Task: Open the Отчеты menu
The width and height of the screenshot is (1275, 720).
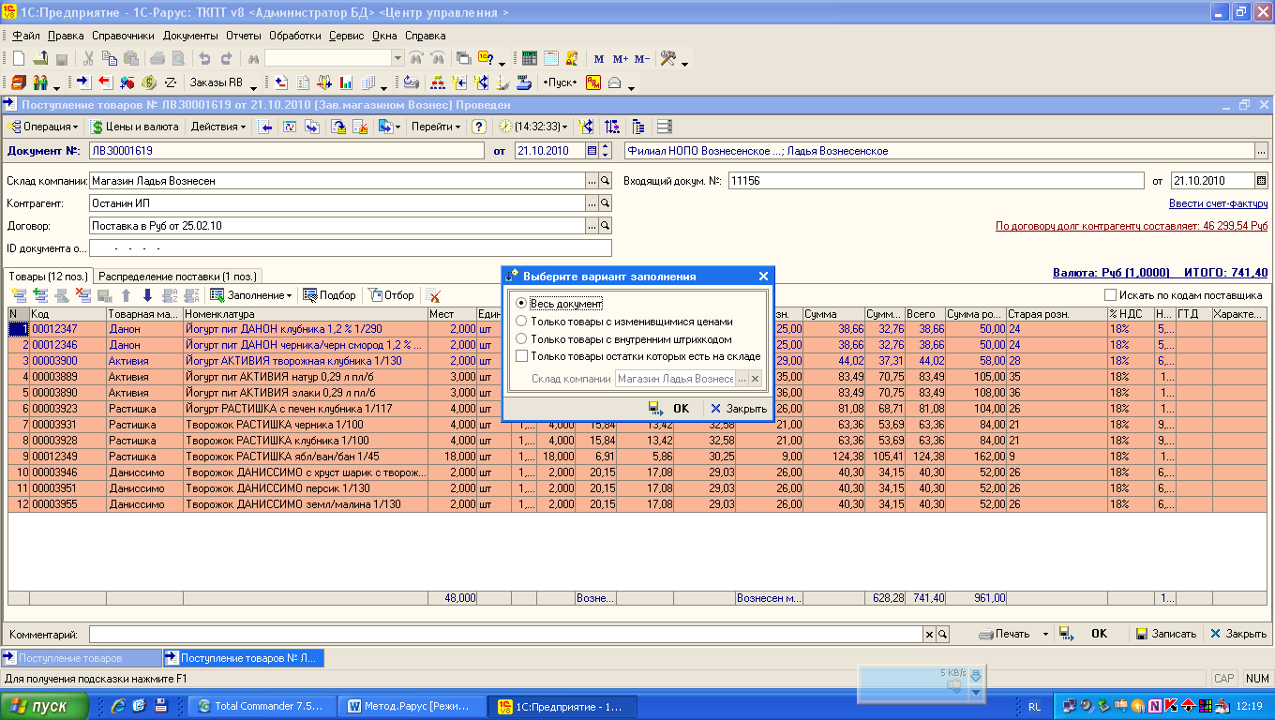Action: tap(244, 36)
